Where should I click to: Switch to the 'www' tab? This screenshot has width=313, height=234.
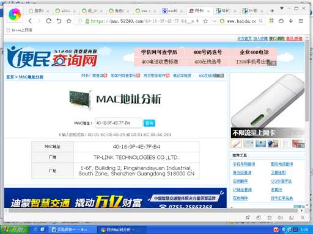coord(145,11)
